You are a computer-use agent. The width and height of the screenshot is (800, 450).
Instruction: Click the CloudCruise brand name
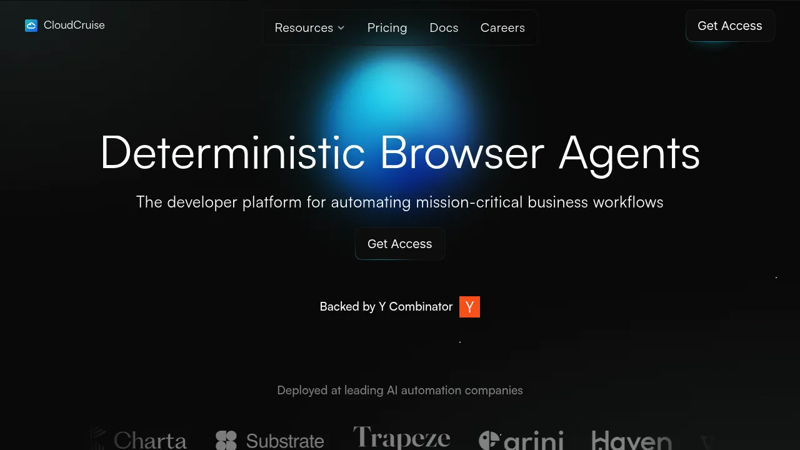(74, 26)
